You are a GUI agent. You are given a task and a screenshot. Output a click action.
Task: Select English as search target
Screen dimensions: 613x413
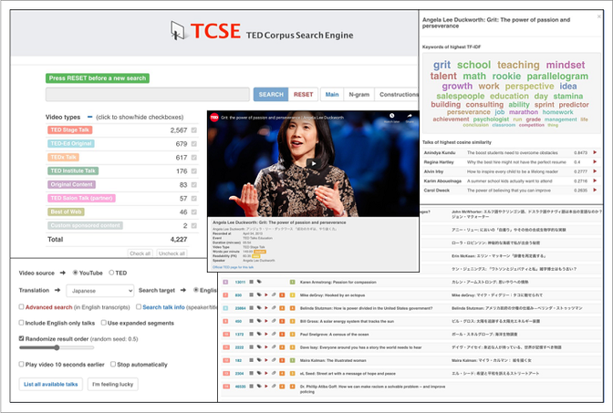pyautogui.click(x=196, y=290)
